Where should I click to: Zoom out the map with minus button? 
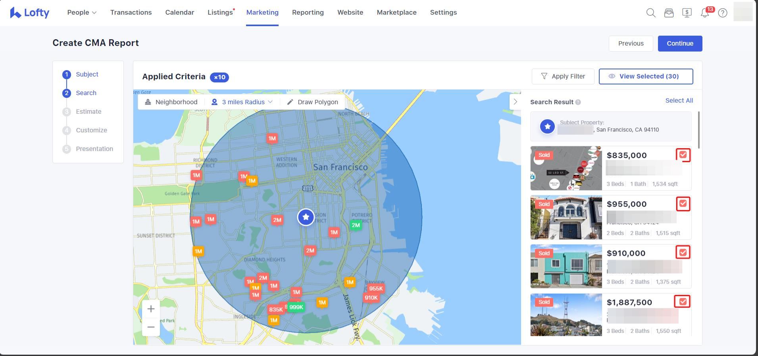(151, 327)
